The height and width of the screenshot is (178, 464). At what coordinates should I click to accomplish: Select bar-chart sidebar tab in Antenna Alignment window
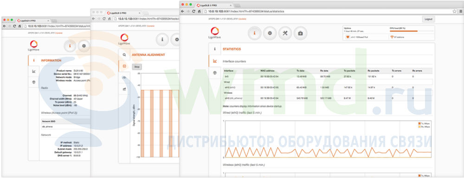(124, 89)
